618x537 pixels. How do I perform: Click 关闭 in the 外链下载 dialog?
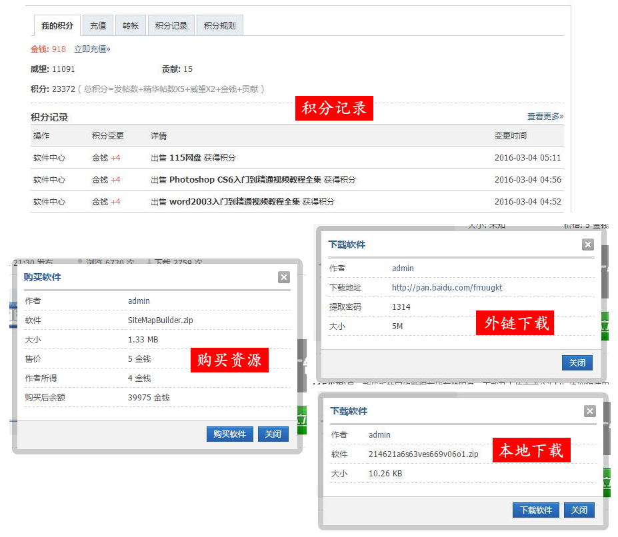(x=577, y=362)
